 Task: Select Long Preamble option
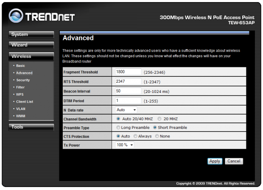pyautogui.click(x=118, y=128)
